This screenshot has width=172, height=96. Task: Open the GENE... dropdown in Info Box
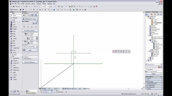coord(32,50)
